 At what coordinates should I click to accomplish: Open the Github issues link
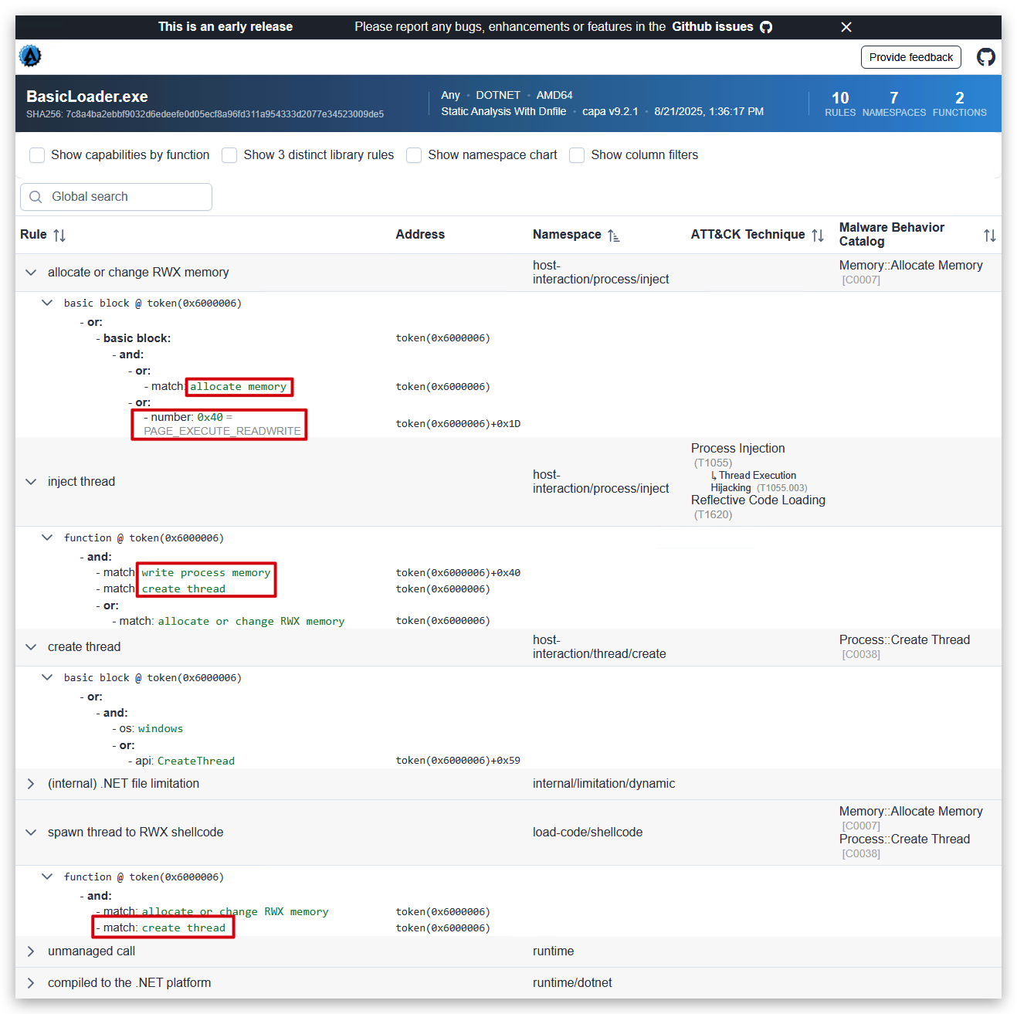722,27
